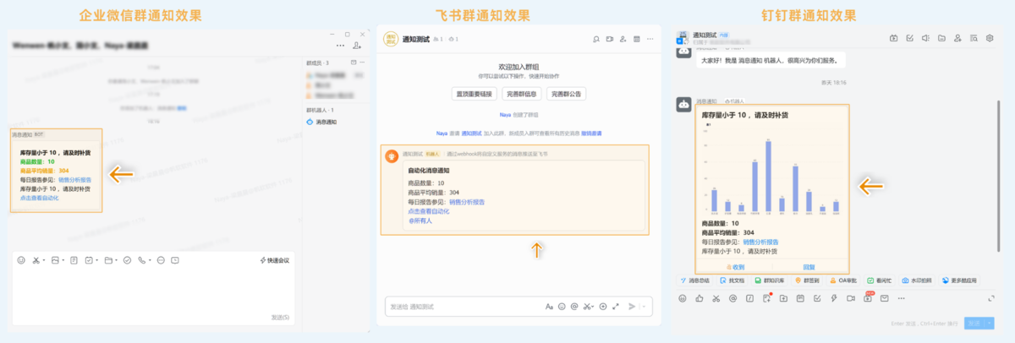Click the add member icon in WeCom header
Image resolution: width=1015 pixels, height=343 pixels.
pos(357,45)
